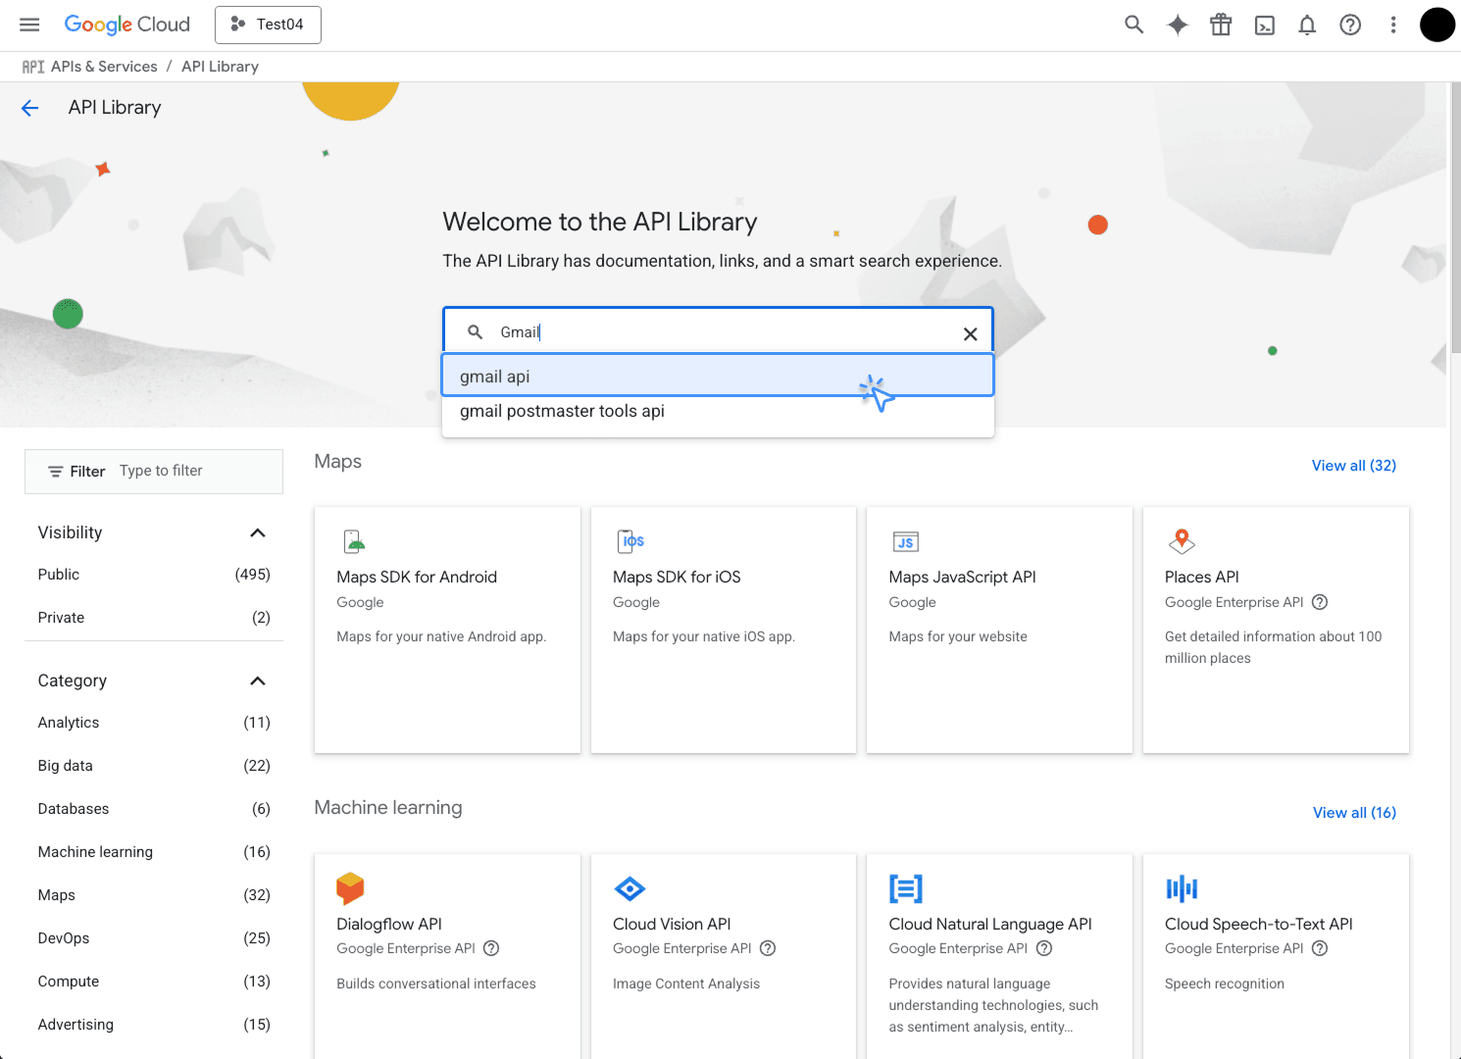The image size is (1461, 1059).
Task: Open the notifications bell
Action: click(1307, 25)
